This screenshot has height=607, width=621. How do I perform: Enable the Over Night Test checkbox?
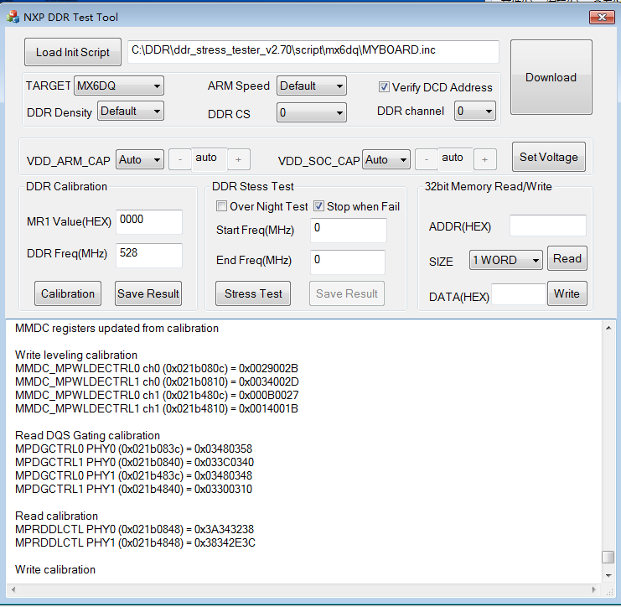pyautogui.click(x=221, y=206)
